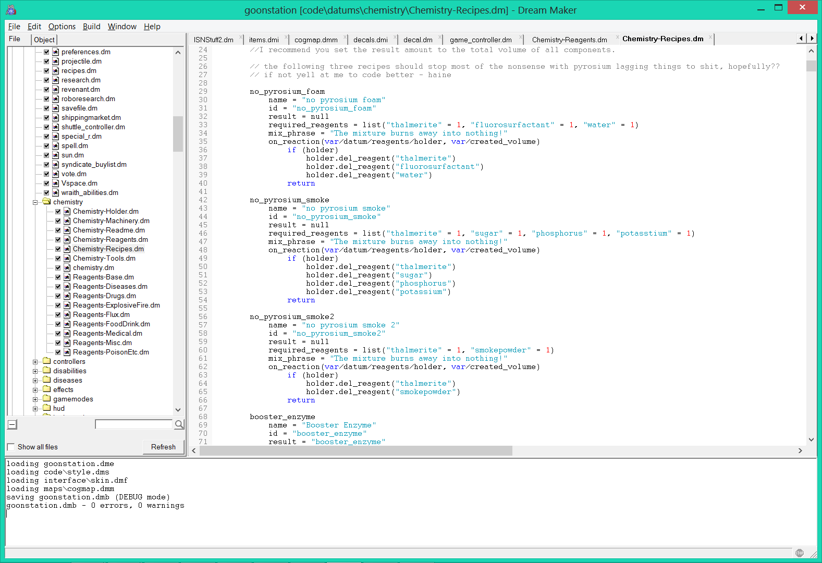This screenshot has height=563, width=822.
Task: Open the Build menu
Action: (91, 27)
